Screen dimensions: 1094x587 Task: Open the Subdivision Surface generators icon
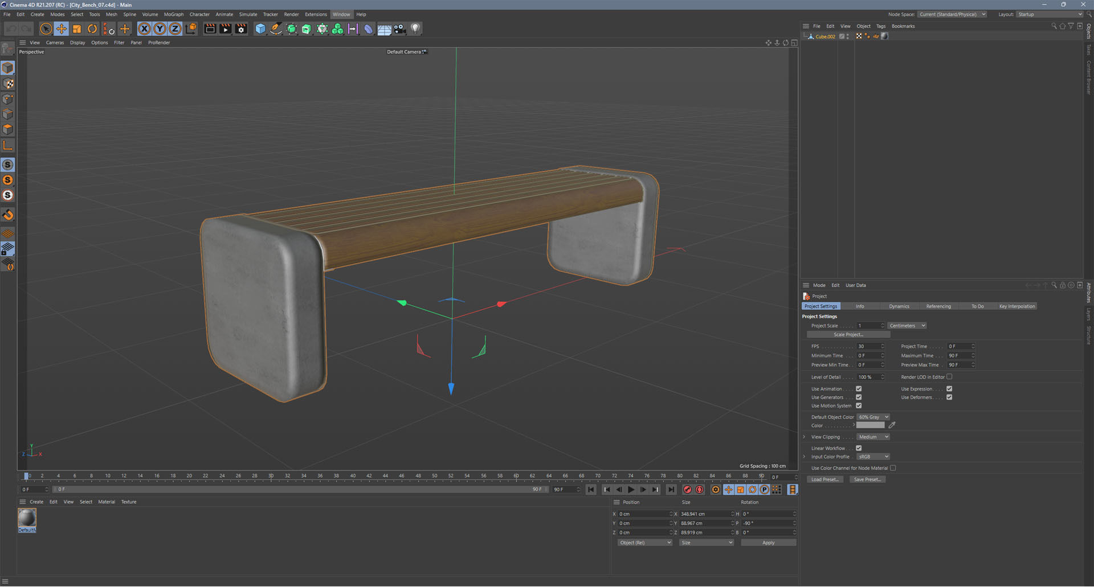pyautogui.click(x=291, y=28)
